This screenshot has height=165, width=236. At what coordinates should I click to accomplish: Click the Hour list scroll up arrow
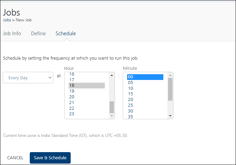[112, 75]
